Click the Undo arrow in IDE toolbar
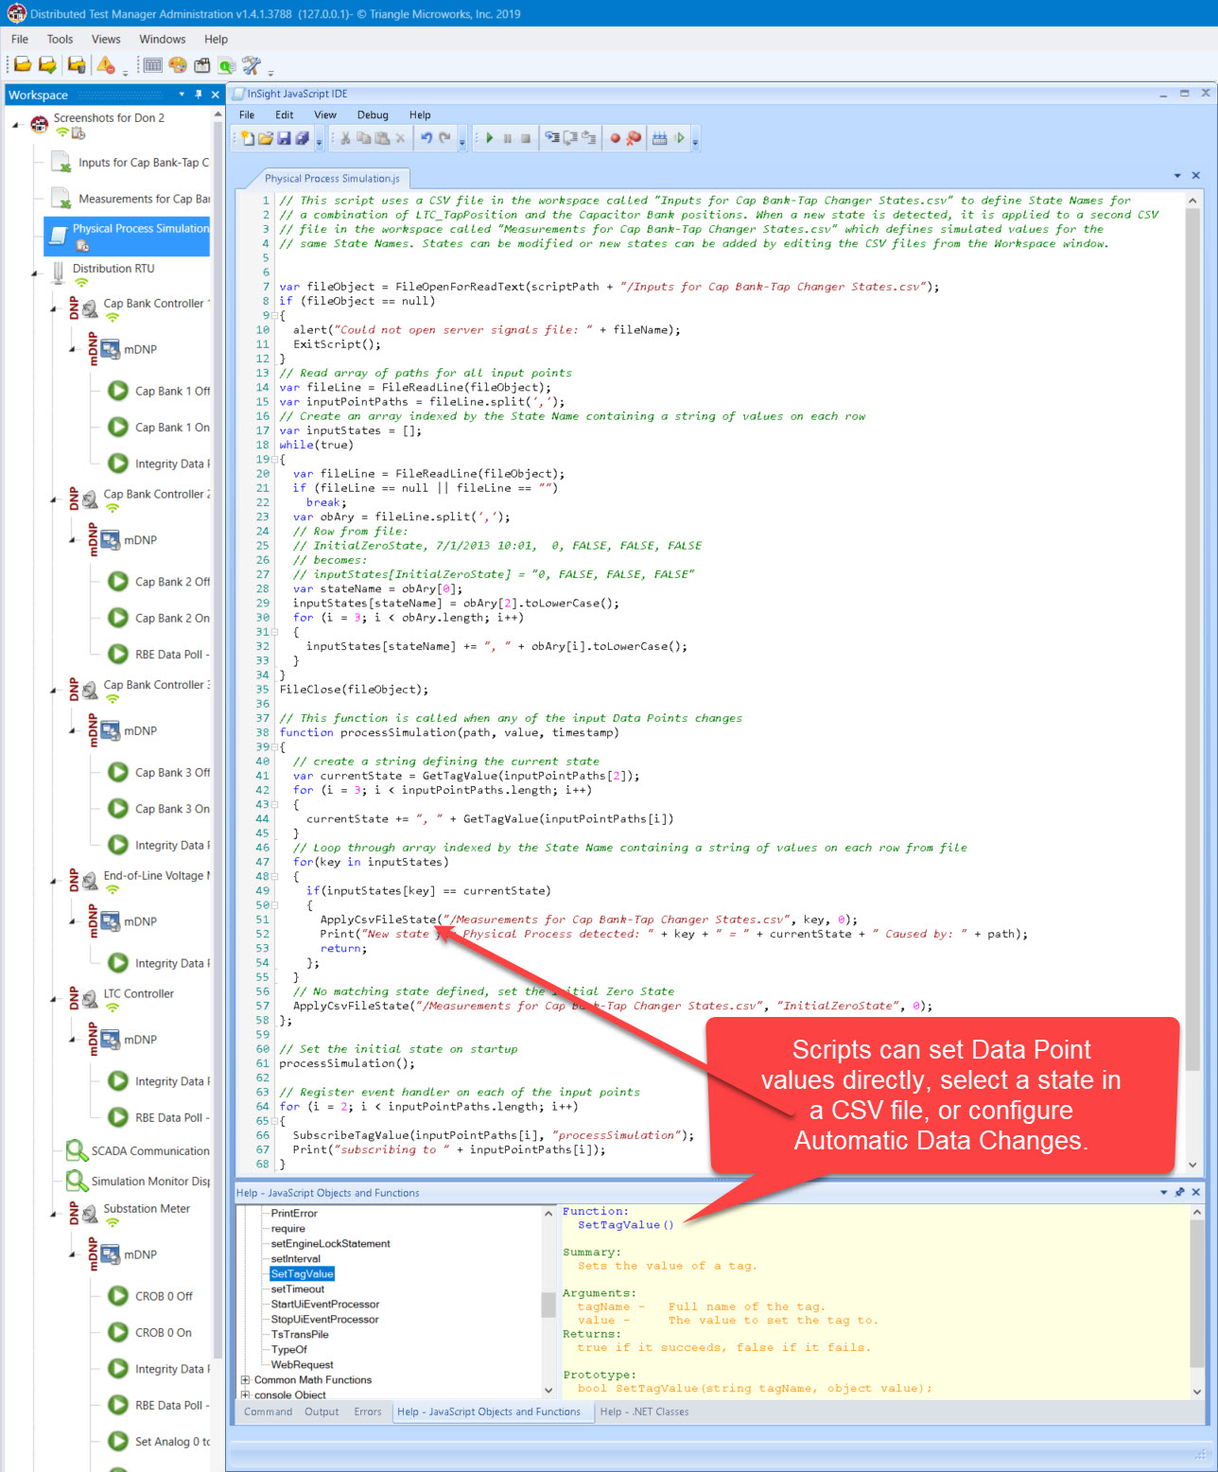1218x1472 pixels. click(x=426, y=138)
